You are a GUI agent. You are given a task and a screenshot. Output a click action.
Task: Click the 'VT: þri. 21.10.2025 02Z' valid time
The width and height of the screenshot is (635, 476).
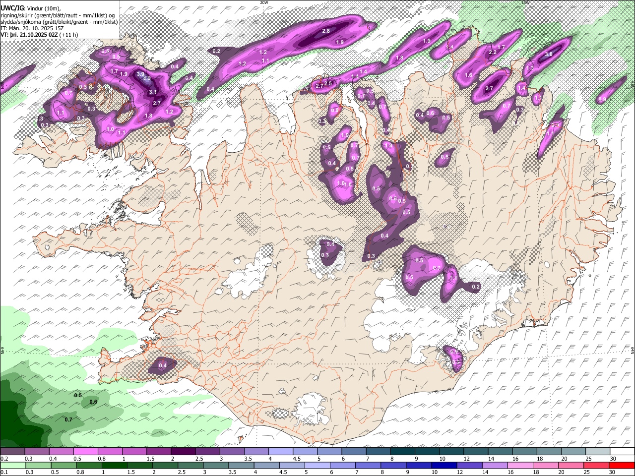30,35
